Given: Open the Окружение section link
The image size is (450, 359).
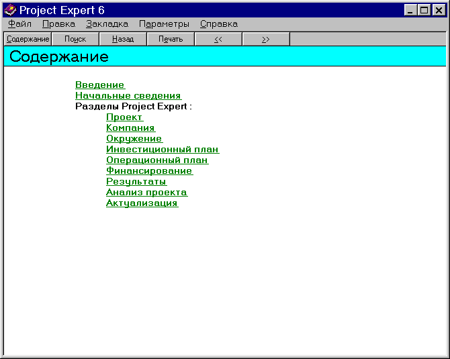Looking at the screenshot, I should tap(134, 138).
